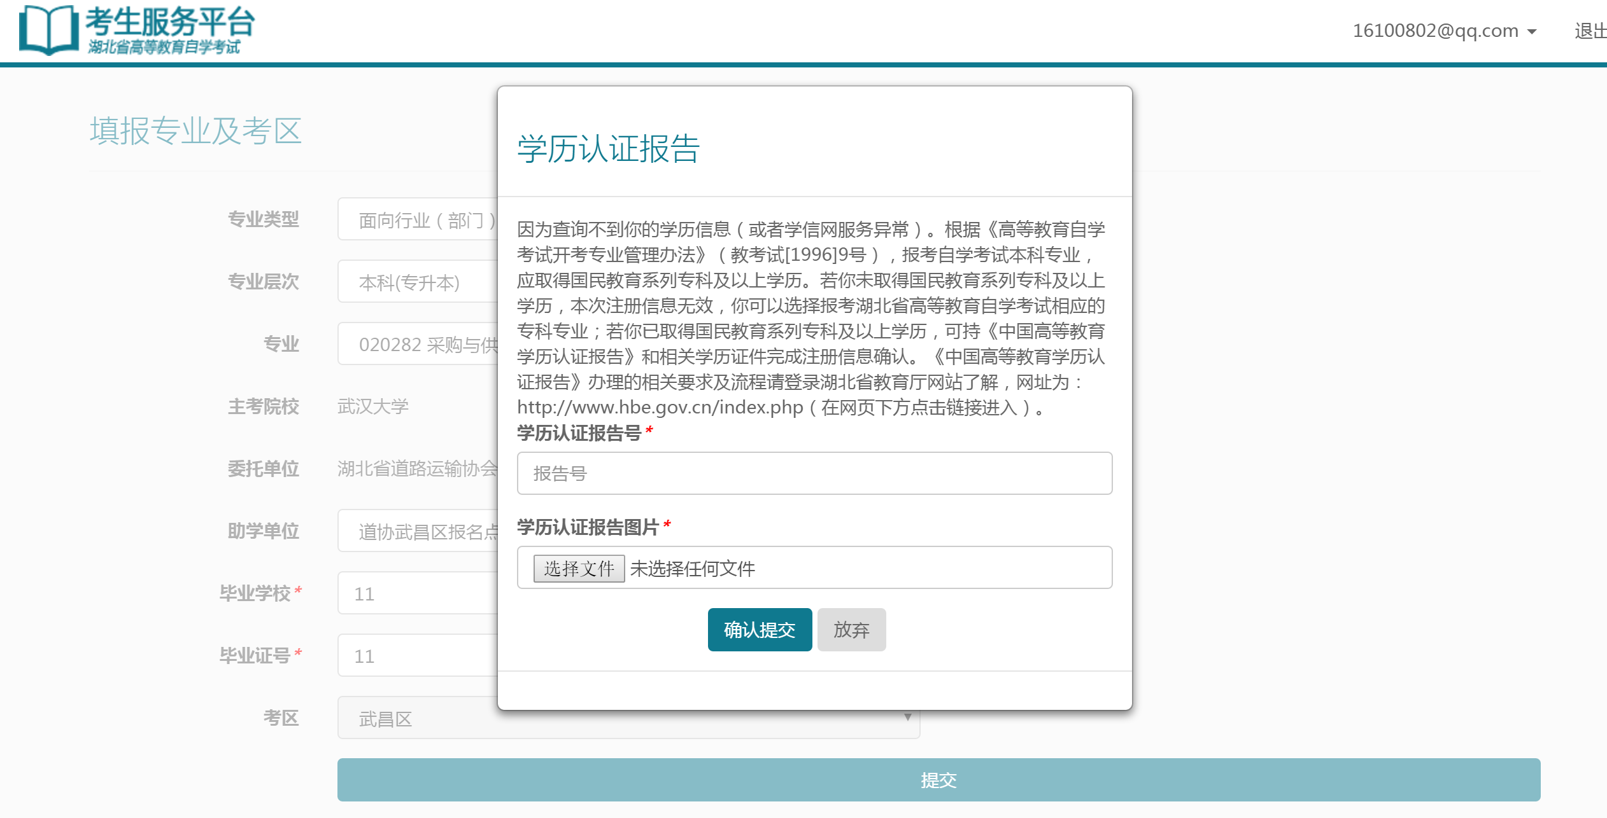Click the 湖北省高等教育自学考试 subtitle
This screenshot has height=818, width=1607.
click(x=164, y=47)
